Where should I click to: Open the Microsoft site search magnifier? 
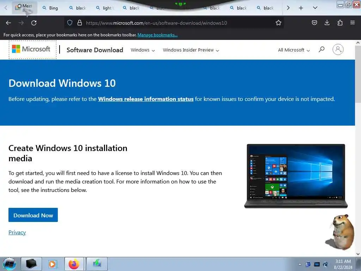pyautogui.click(x=322, y=49)
